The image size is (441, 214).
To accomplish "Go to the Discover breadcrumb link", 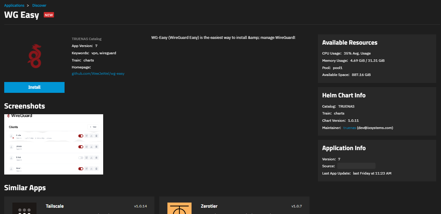I will click(39, 5).
